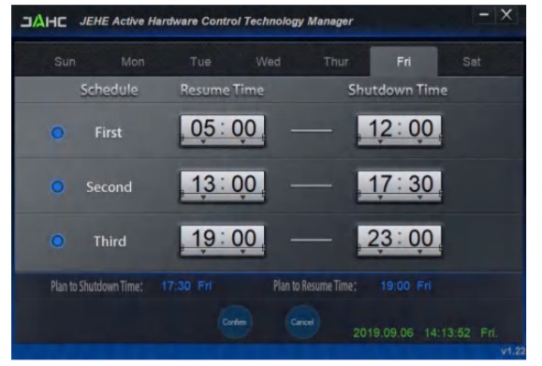The height and width of the screenshot is (366, 542).
Task: Click the 'Plan to Resume Time:' label
Action: (315, 286)
